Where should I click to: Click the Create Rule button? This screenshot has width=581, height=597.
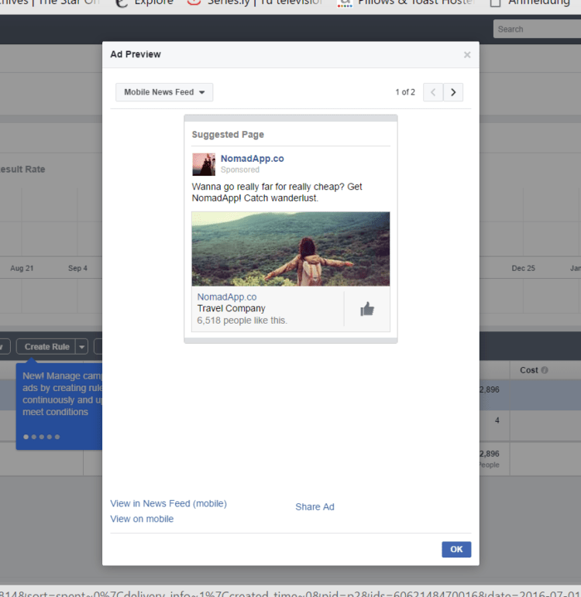coord(46,347)
